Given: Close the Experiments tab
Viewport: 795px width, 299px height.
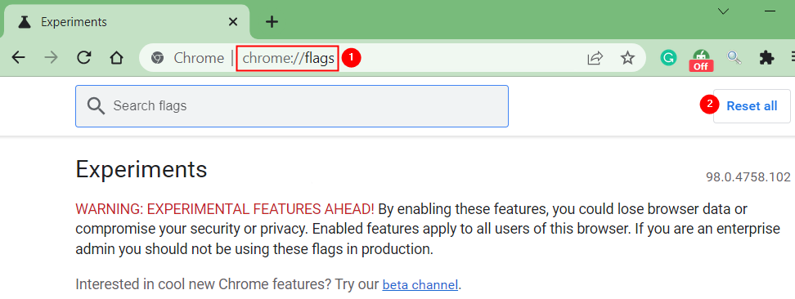Looking at the screenshot, I should [x=233, y=22].
